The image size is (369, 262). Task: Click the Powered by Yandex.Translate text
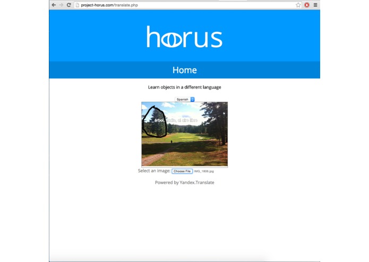[185, 182]
